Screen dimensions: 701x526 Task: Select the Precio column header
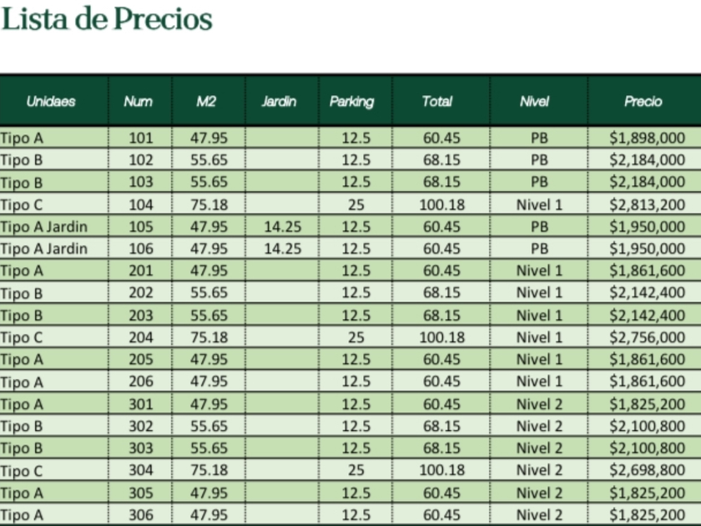pos(643,102)
